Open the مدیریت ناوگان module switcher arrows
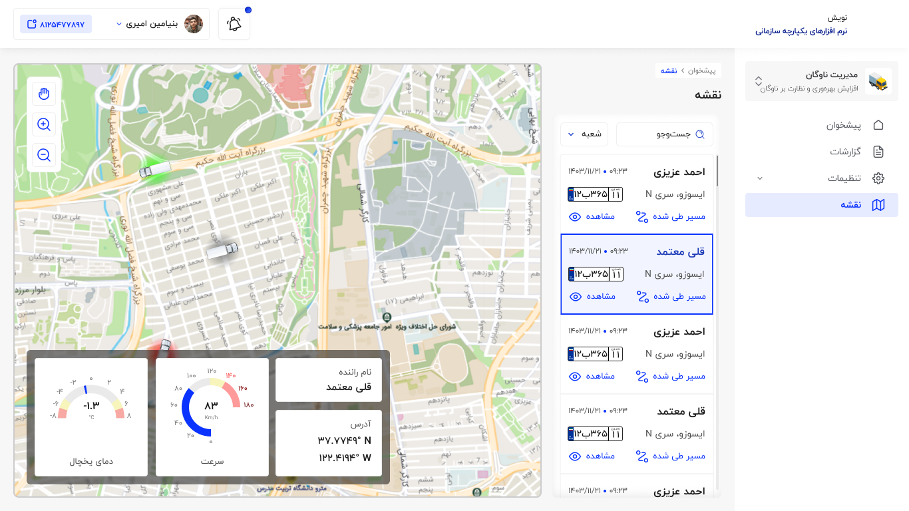This screenshot has height=511, width=909. click(x=758, y=81)
